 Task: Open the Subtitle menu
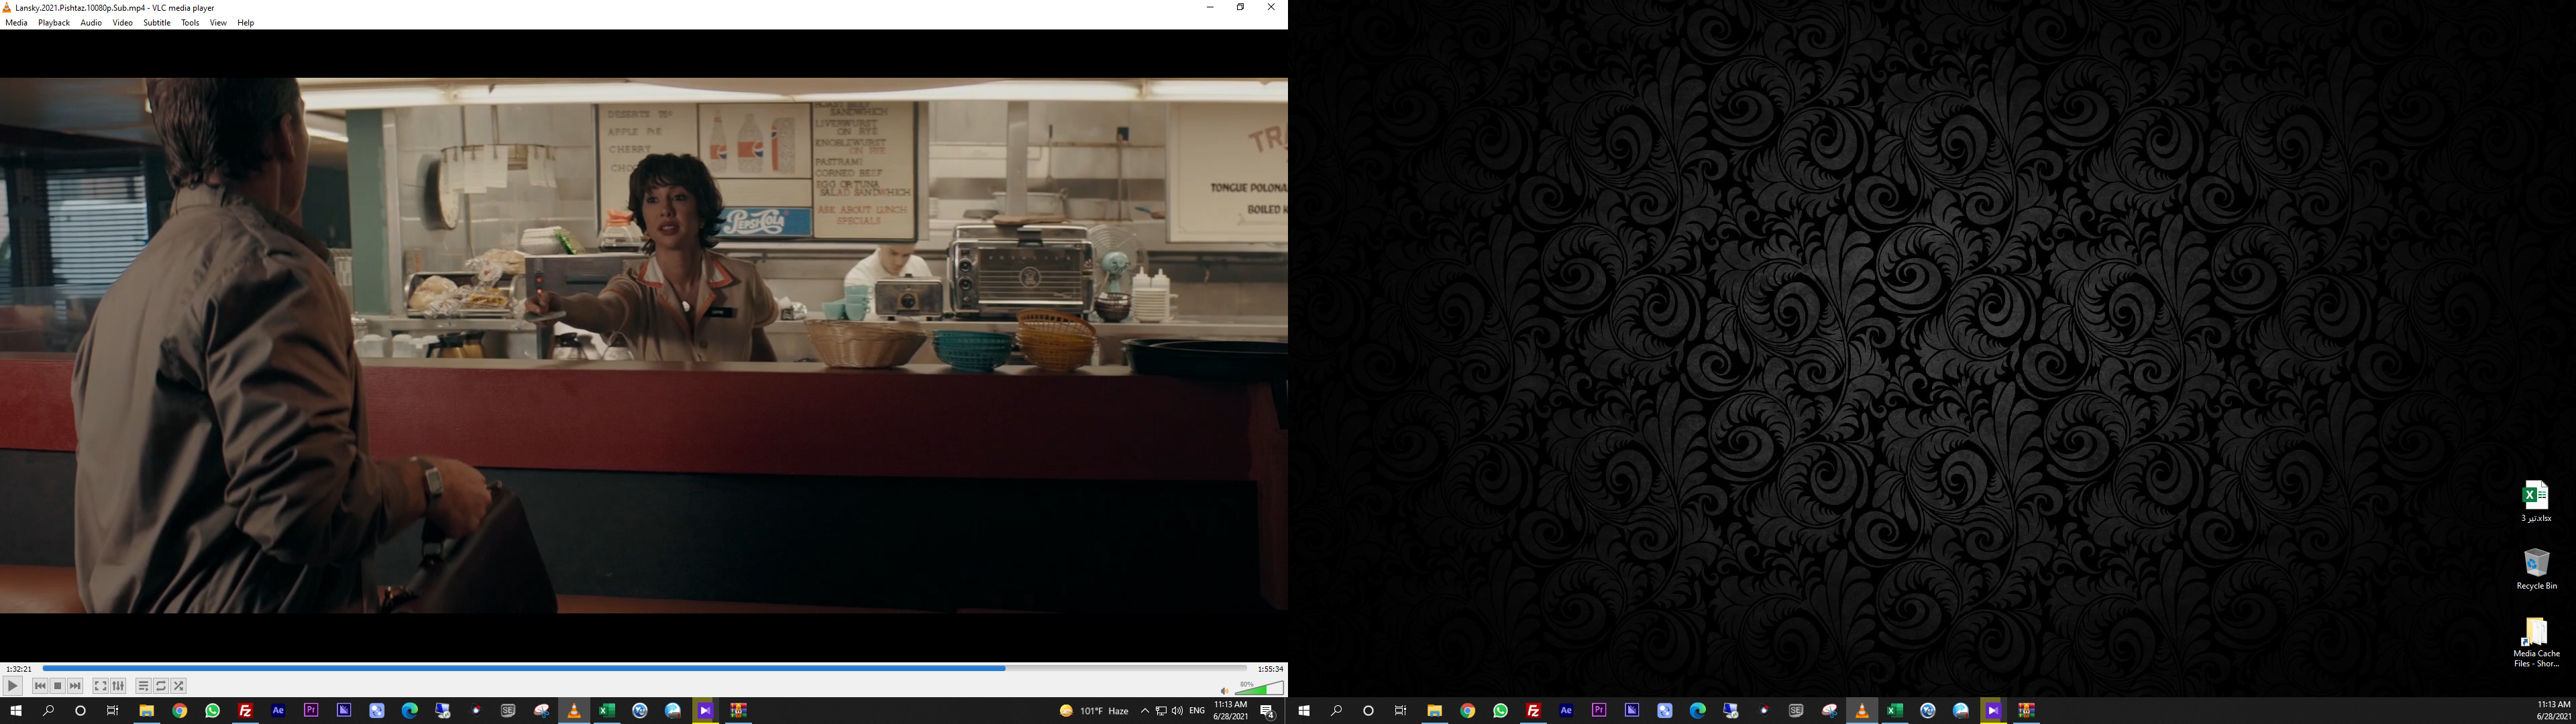coord(156,23)
